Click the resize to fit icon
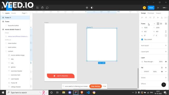The image size is (169, 95). (x=166, y=24)
